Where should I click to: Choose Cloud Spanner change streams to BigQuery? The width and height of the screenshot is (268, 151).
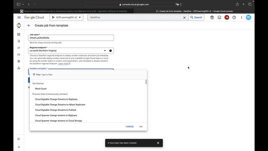(x=56, y=115)
